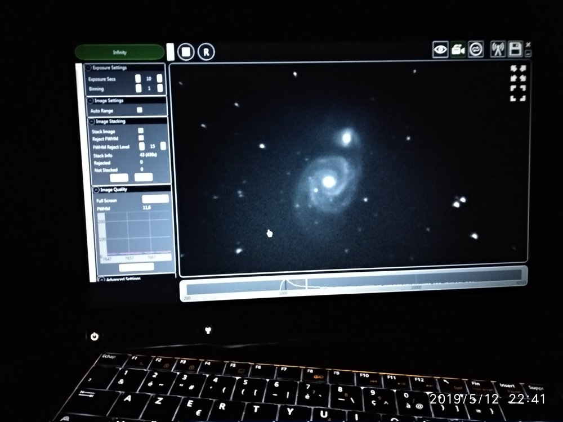
Task: Click the Stack Info value 43 (430s)
Action: 148,155
